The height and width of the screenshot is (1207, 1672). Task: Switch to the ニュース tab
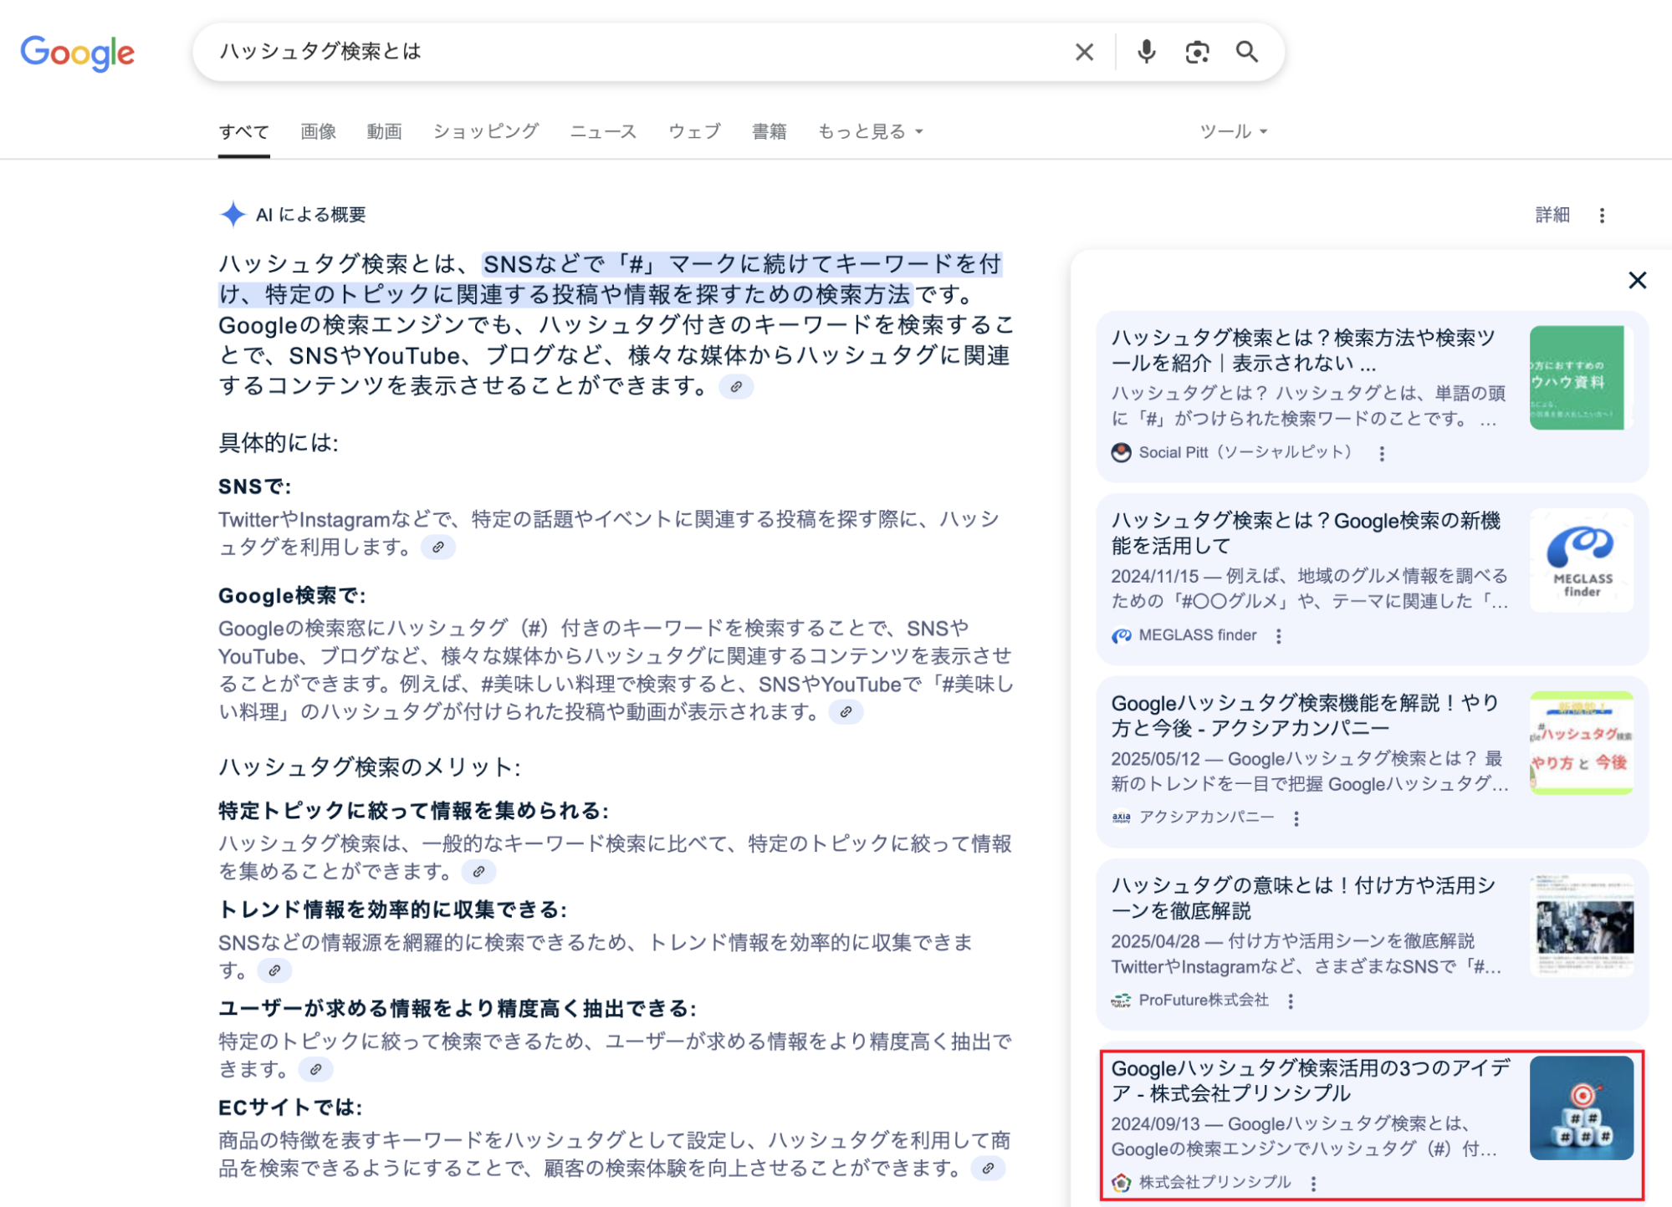[x=603, y=131]
